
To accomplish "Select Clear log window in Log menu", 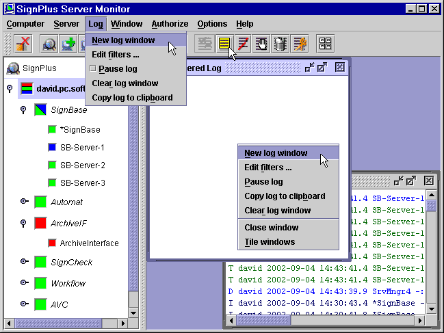I will coord(125,83).
